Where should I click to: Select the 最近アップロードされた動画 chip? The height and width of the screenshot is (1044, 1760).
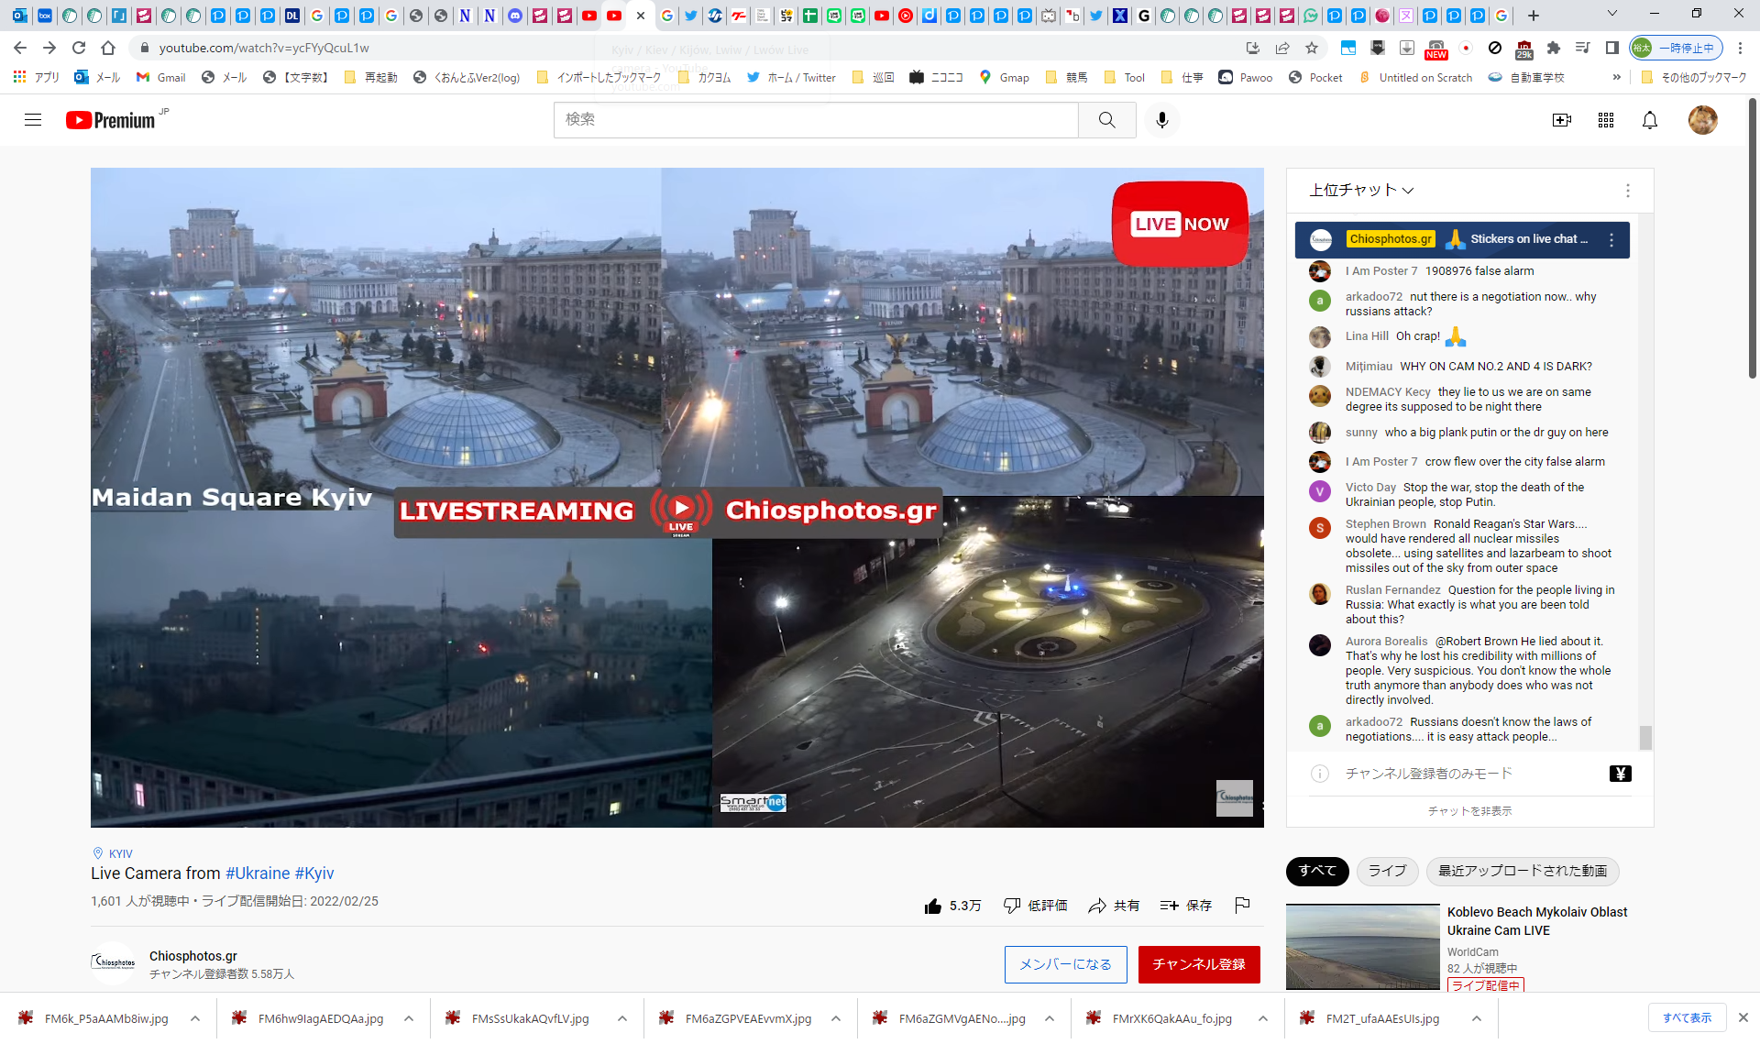[x=1522, y=871]
